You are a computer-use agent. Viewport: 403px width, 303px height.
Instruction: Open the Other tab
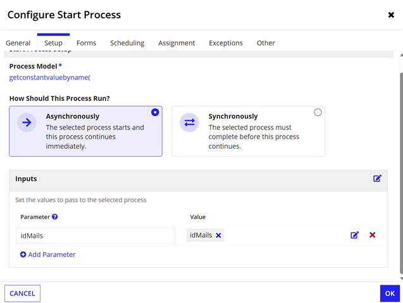pyautogui.click(x=266, y=43)
